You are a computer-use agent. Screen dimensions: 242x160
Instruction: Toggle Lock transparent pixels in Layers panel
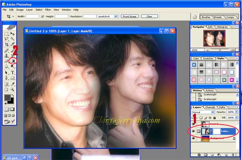tap(201, 118)
